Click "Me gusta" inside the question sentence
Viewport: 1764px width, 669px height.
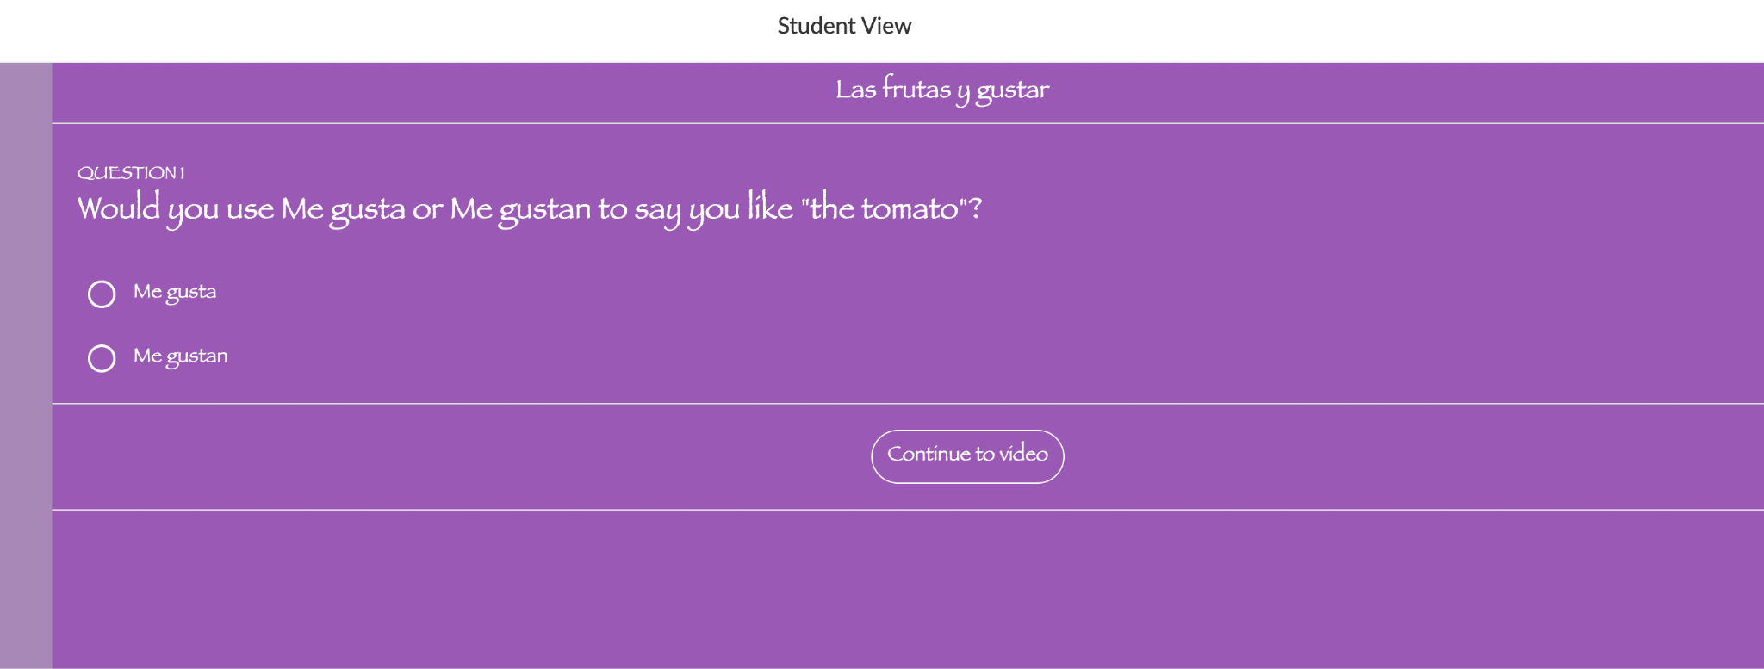click(343, 209)
